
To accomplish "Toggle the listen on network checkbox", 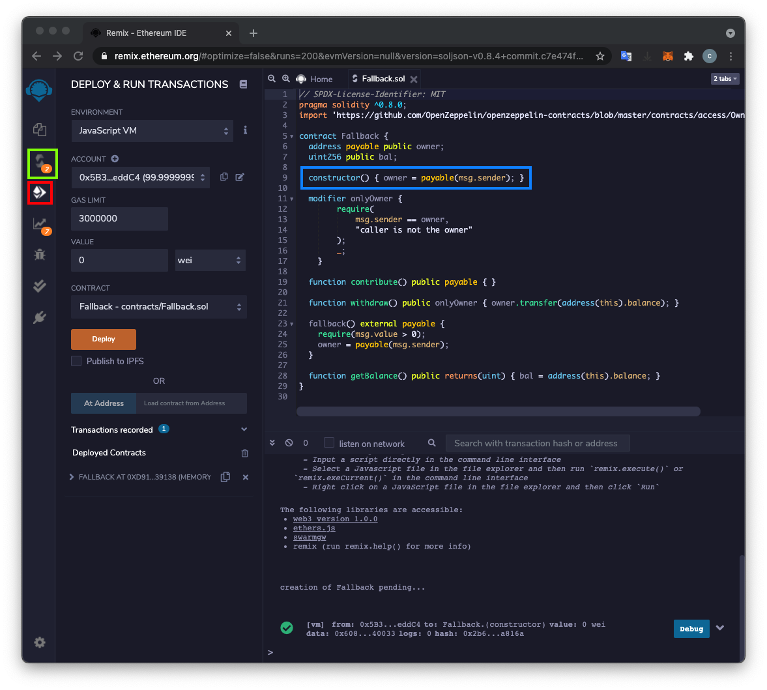I will point(329,443).
